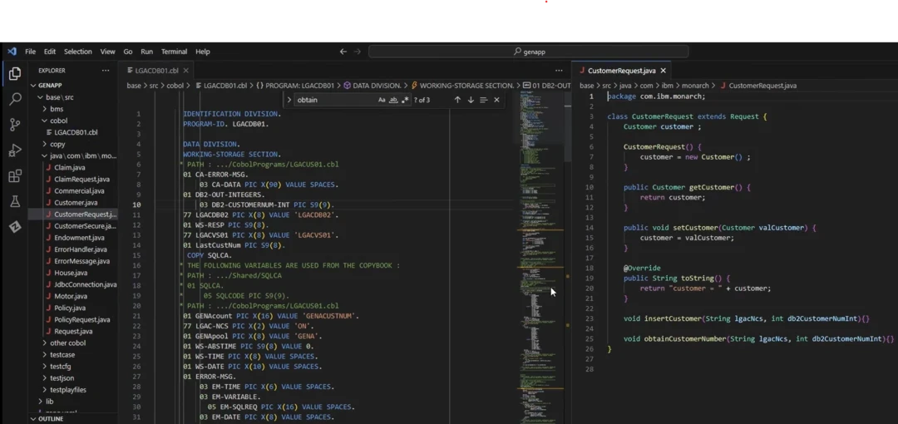Open the Terminal menu
Image resolution: width=898 pixels, height=424 pixels.
pos(174,52)
